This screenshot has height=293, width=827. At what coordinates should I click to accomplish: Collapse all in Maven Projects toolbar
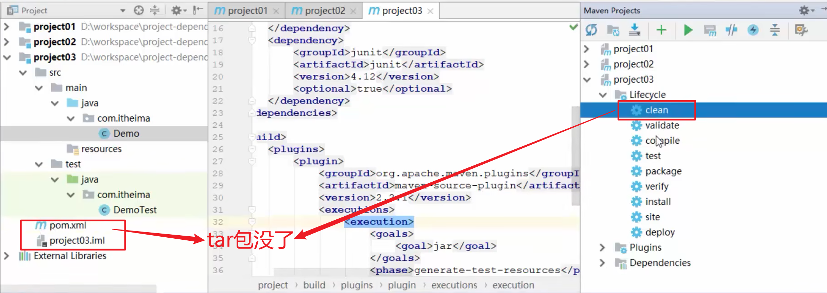775,30
